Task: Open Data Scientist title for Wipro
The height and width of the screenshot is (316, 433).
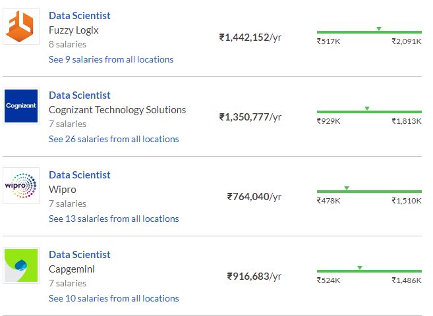Action: [80, 174]
